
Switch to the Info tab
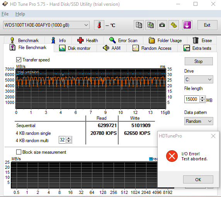click(58, 41)
